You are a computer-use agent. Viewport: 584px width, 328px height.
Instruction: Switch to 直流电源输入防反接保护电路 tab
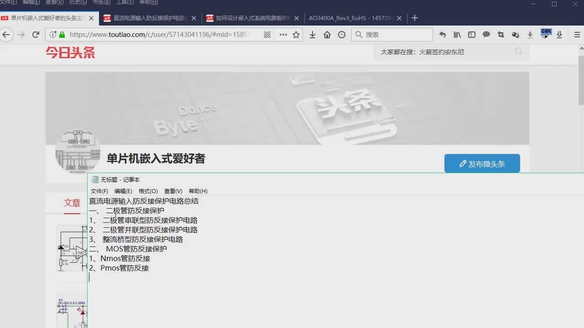150,18
